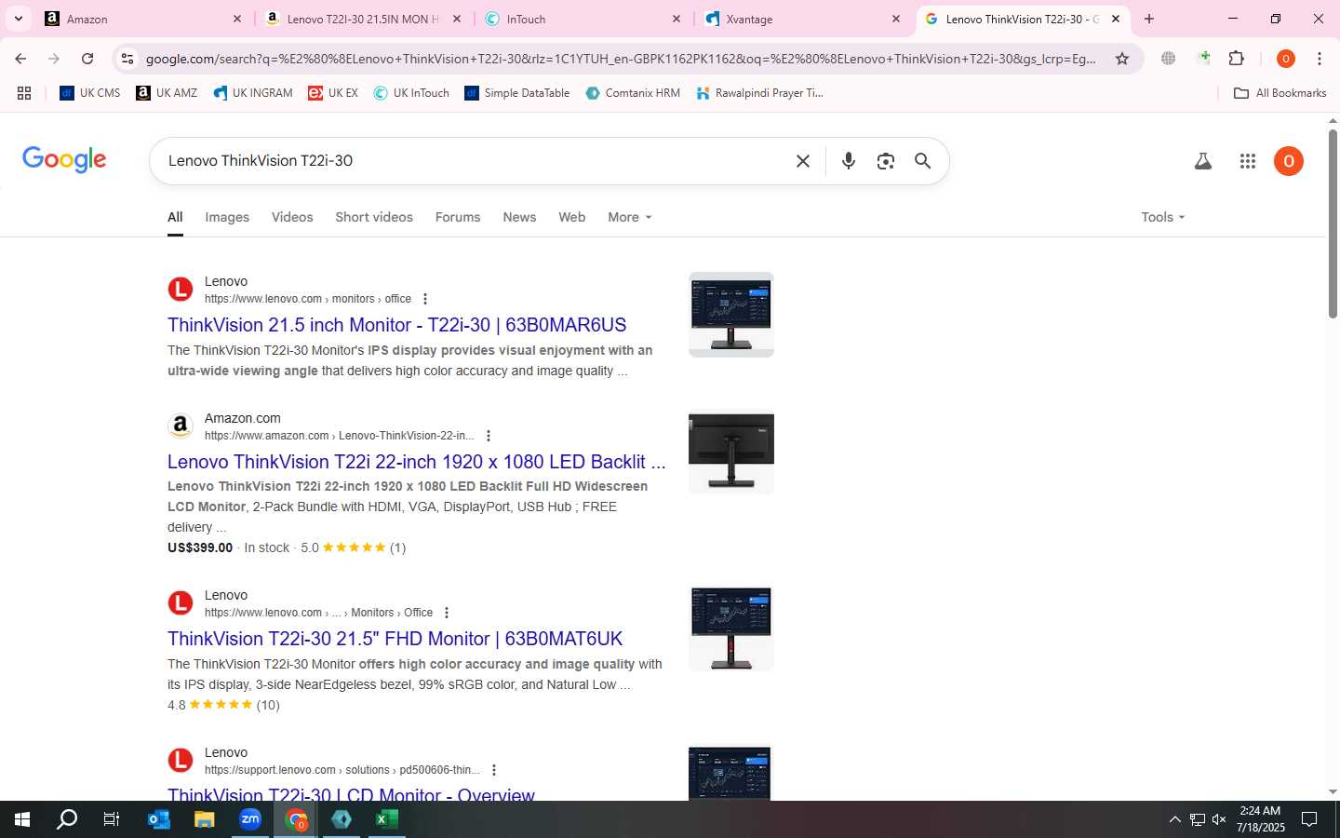1340x838 pixels.
Task: Switch to Lenovo T22I-30 21.5IN MON browser tab
Action: click(x=363, y=19)
